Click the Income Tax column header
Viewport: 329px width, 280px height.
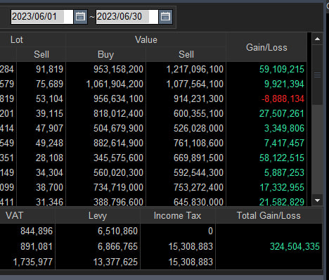pos(177,215)
